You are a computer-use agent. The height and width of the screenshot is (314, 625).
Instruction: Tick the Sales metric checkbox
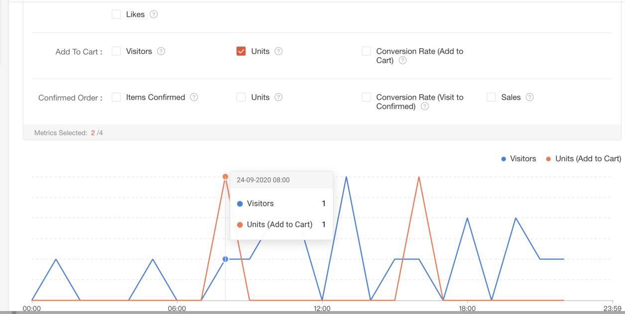(491, 97)
